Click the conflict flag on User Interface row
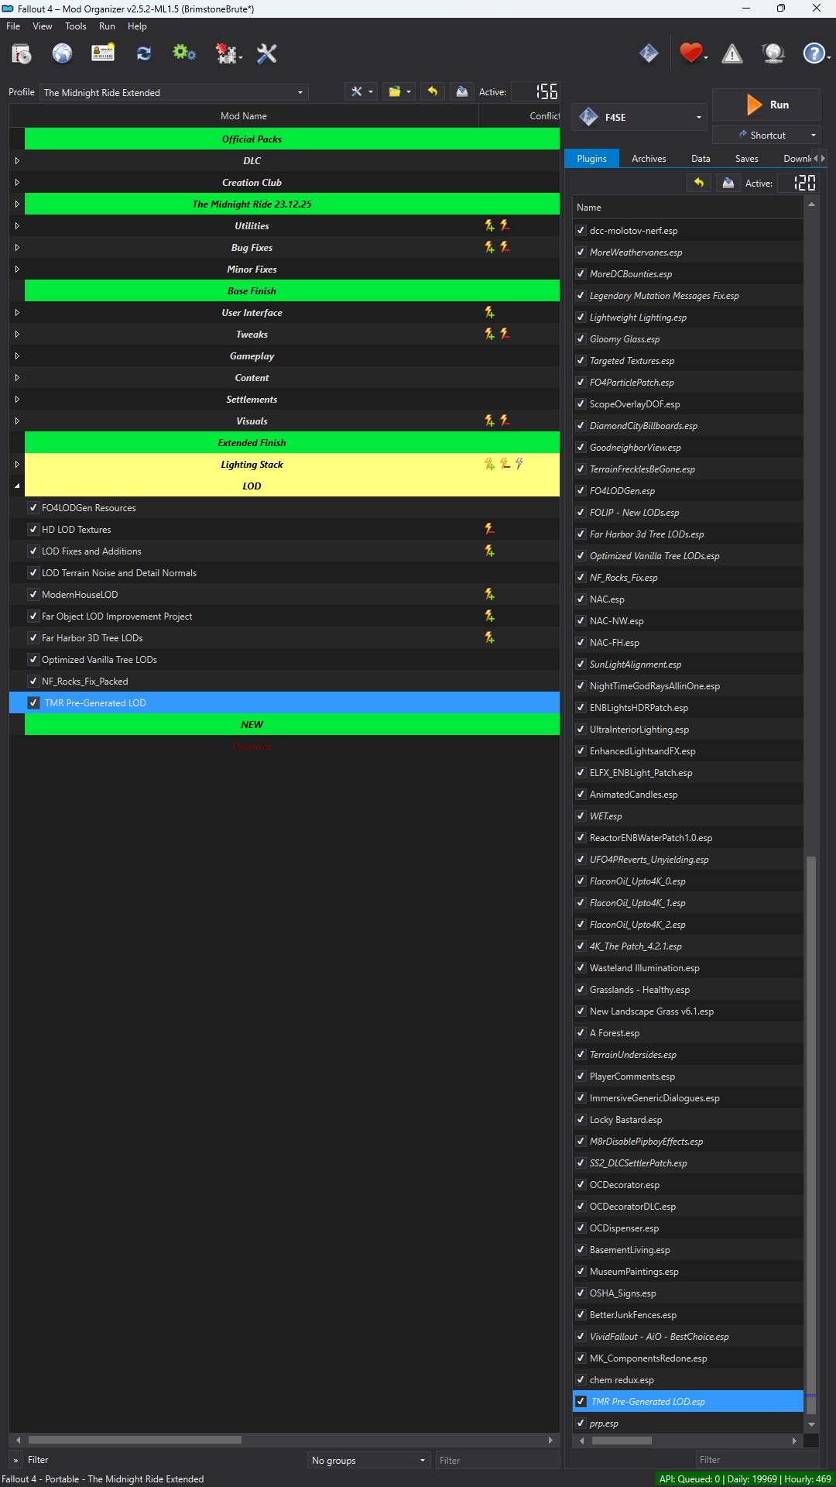Image resolution: width=836 pixels, height=1487 pixels. tap(489, 312)
